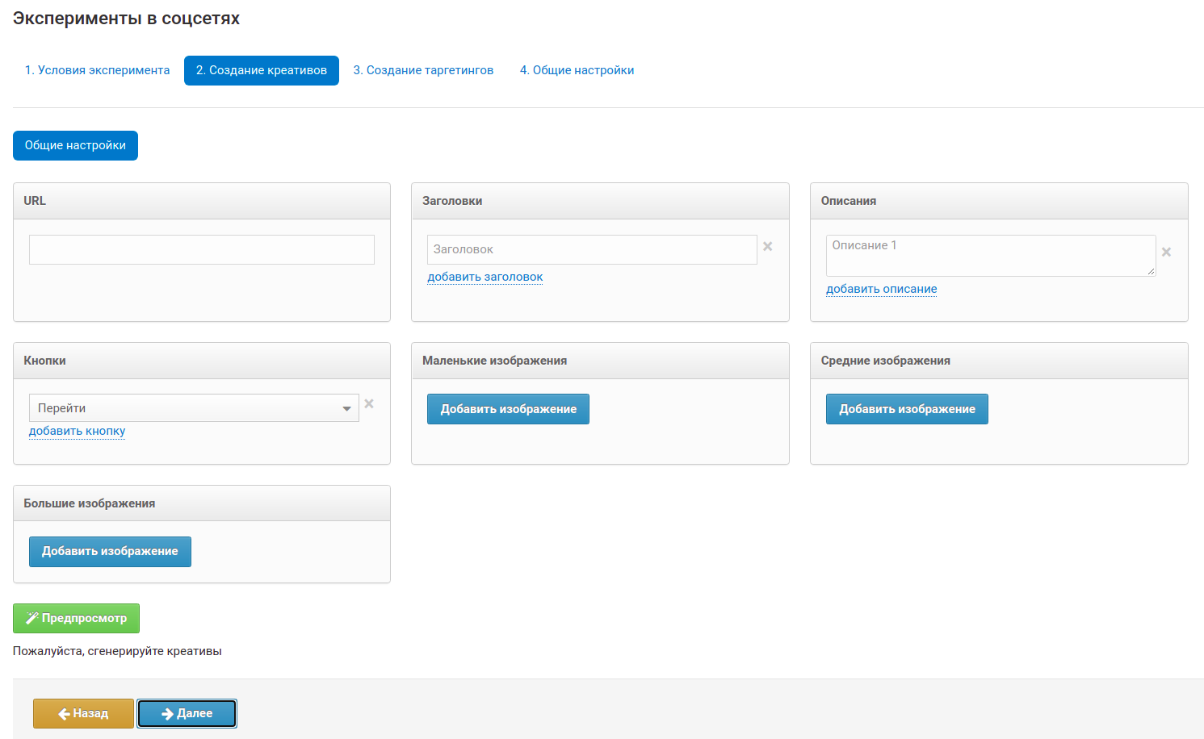Open the Перейти button type dropdown
The image size is (1204, 739).
point(194,408)
